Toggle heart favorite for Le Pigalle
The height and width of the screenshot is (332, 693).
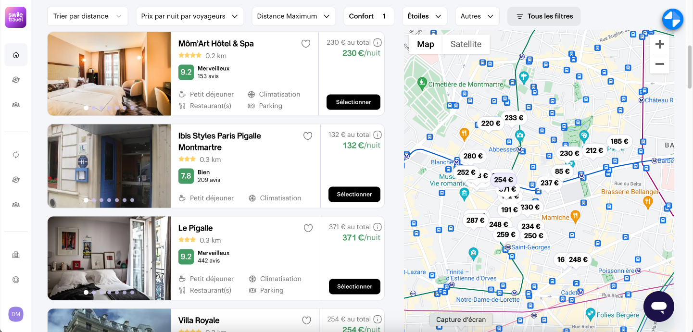(308, 228)
